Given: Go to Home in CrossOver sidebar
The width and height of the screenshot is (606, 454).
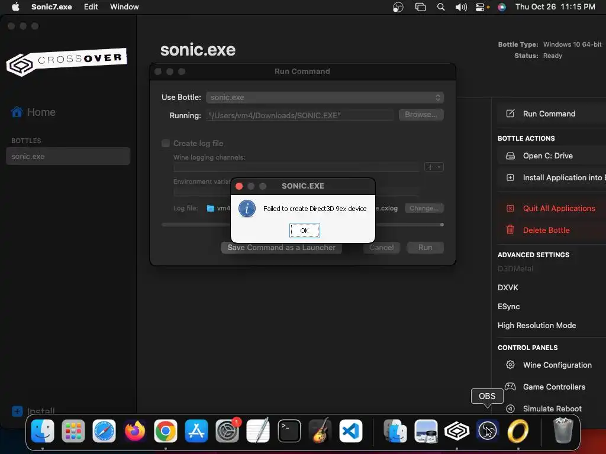Looking at the screenshot, I should 33,112.
